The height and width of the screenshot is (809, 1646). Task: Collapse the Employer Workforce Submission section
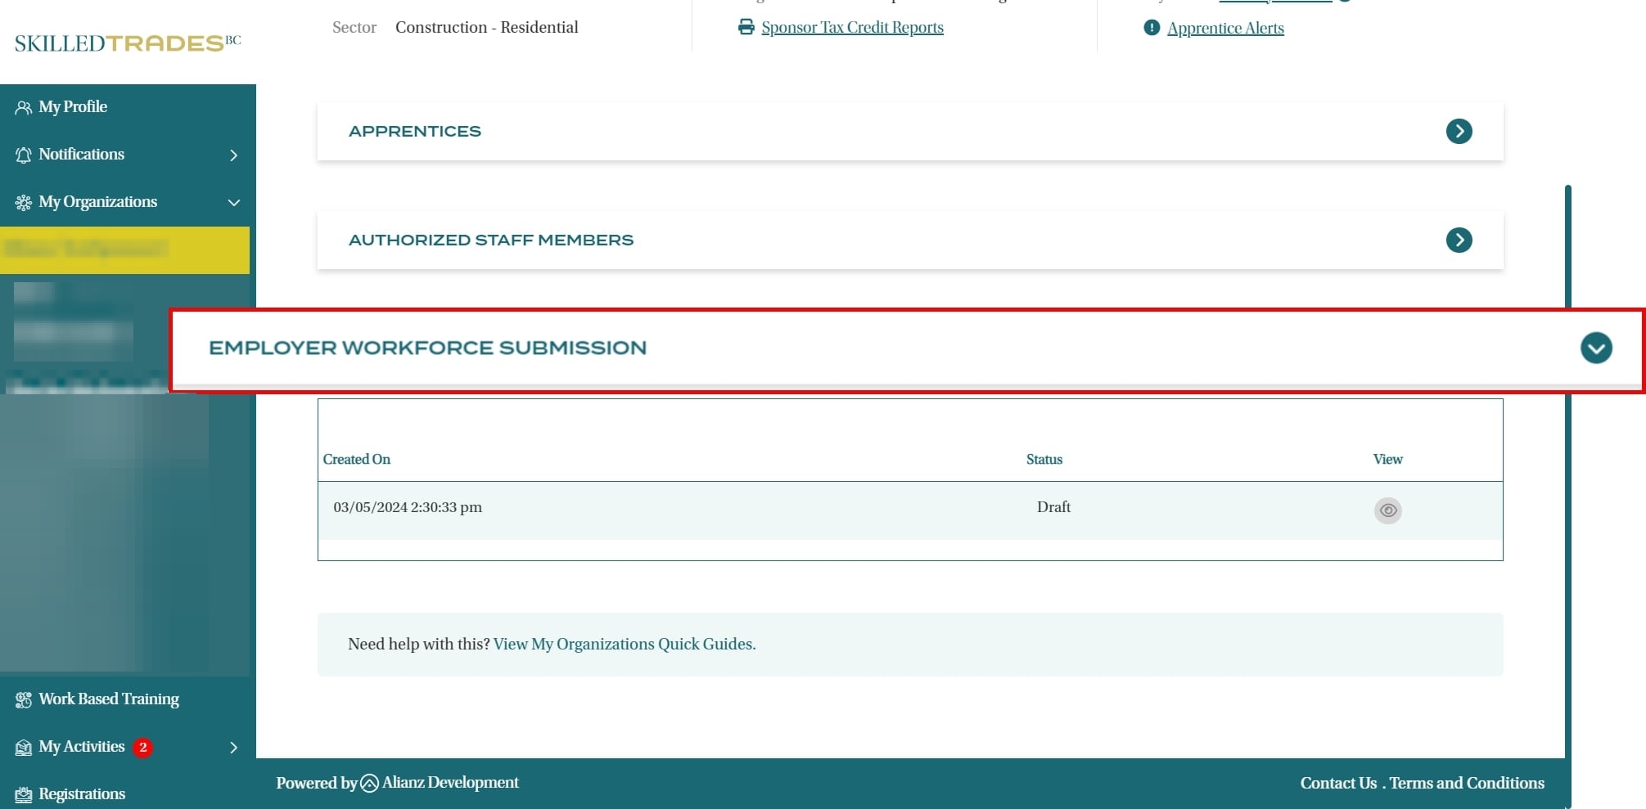pyautogui.click(x=1595, y=348)
